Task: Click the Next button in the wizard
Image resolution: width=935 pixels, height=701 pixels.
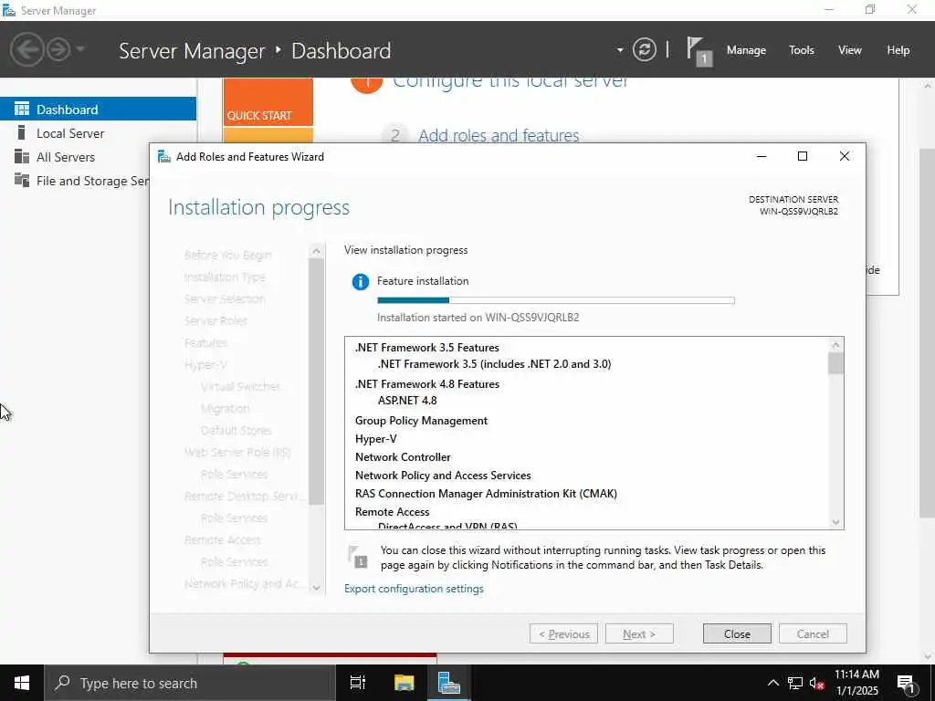Action: pyautogui.click(x=639, y=633)
